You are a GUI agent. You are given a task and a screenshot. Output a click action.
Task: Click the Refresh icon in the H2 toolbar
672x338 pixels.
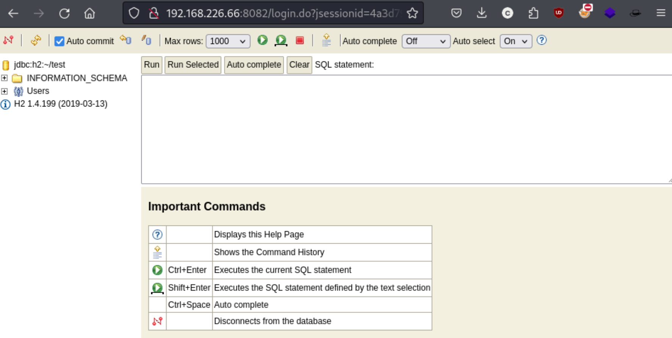pyautogui.click(x=36, y=40)
